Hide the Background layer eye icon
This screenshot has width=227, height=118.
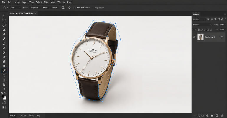(x=194, y=37)
